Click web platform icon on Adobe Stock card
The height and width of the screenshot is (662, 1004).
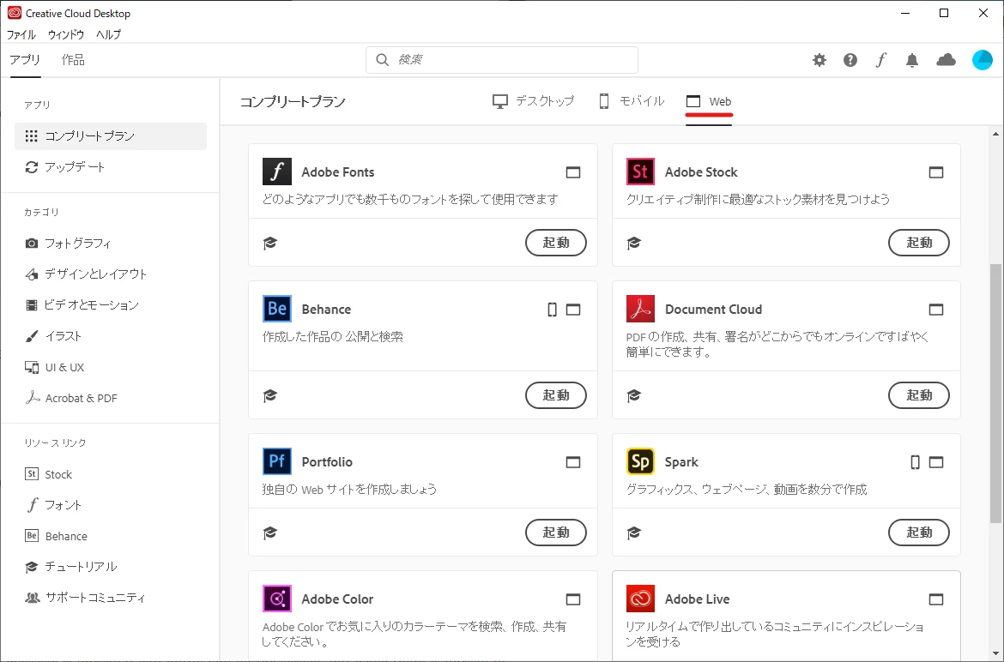coord(936,172)
